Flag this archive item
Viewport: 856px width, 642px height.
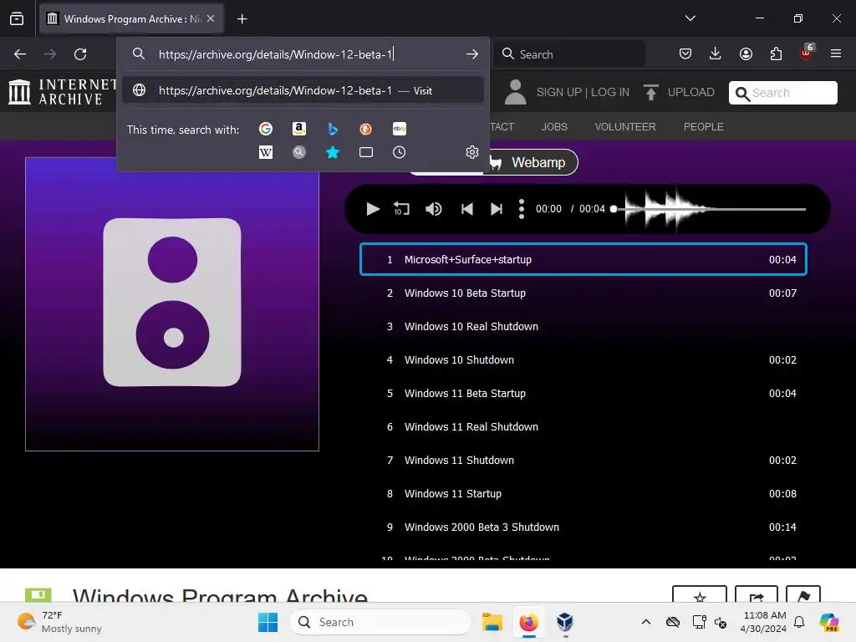(803, 595)
